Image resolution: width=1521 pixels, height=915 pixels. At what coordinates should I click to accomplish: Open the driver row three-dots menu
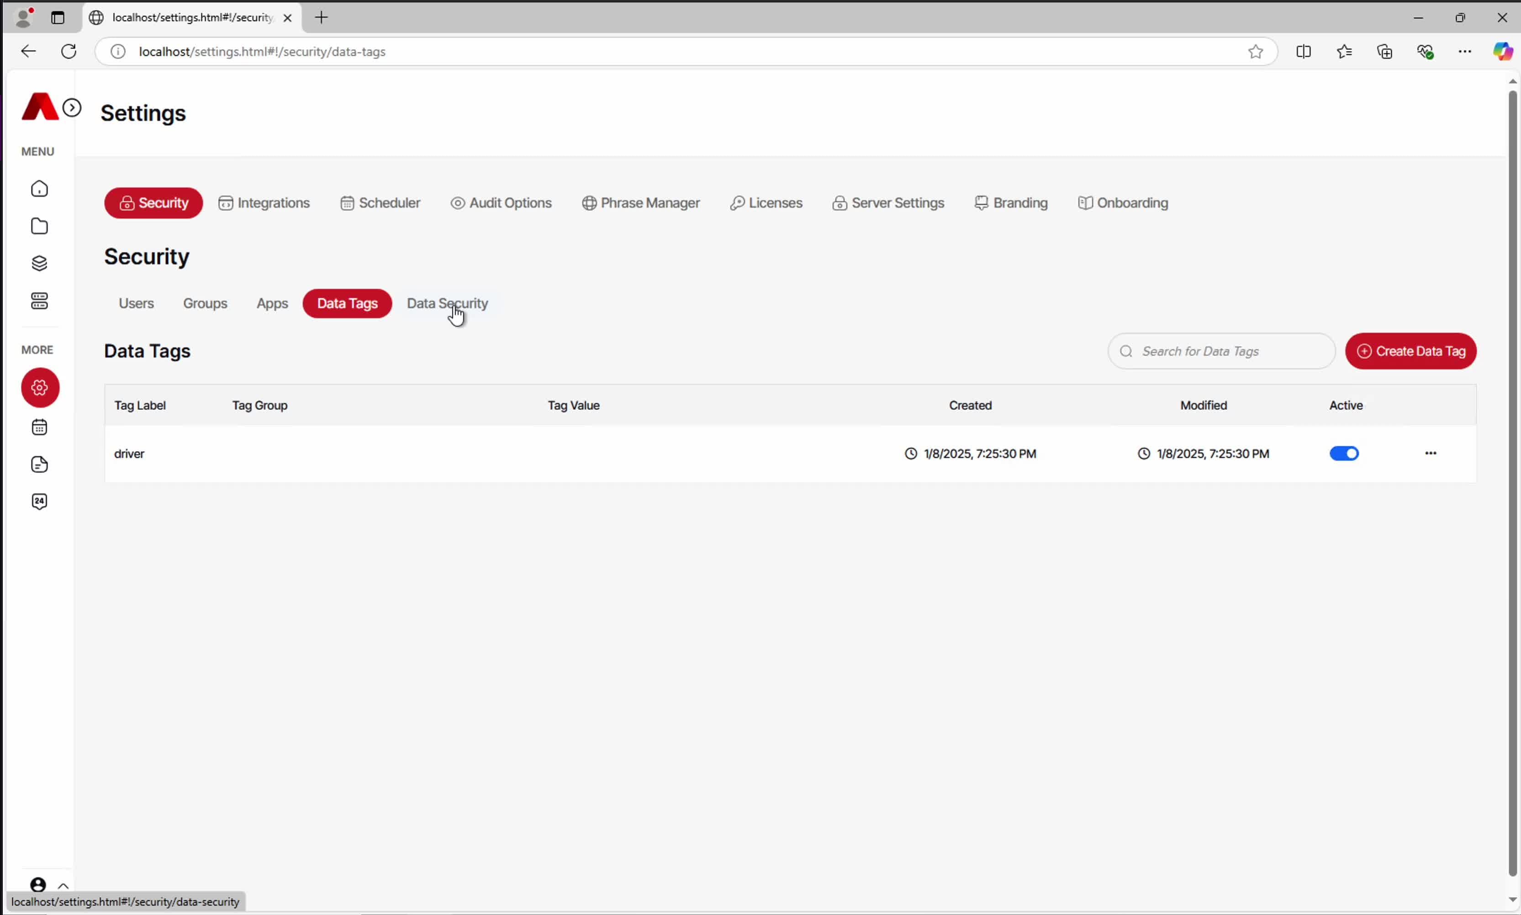click(1430, 454)
